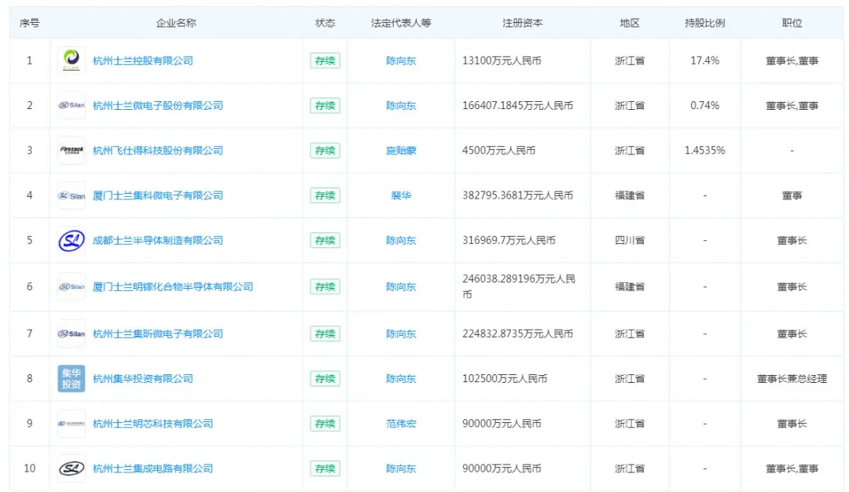The width and height of the screenshot is (849, 492).
Task: Click 陈向东 in the 杭州士兰控股 row
Action: pyautogui.click(x=401, y=60)
